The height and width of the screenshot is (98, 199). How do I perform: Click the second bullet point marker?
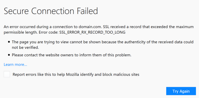click(9, 55)
